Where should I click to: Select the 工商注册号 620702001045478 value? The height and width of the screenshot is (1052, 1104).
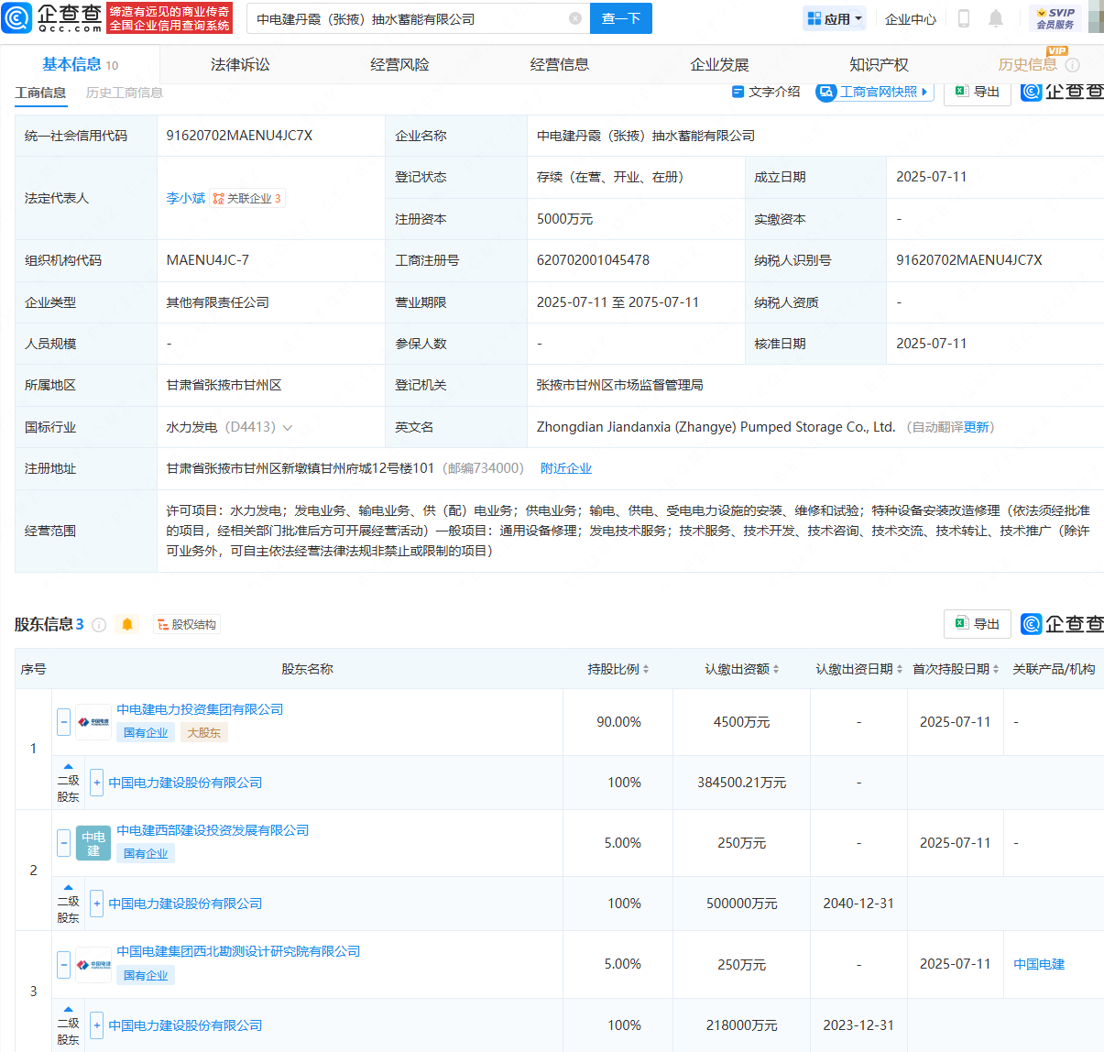tap(593, 260)
